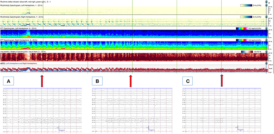Select 'Rhythmicity Spectrogram, Left Hemisphere, 1 - 25 Hz' title
The width and height of the screenshot is (274, 134).
[22, 5]
